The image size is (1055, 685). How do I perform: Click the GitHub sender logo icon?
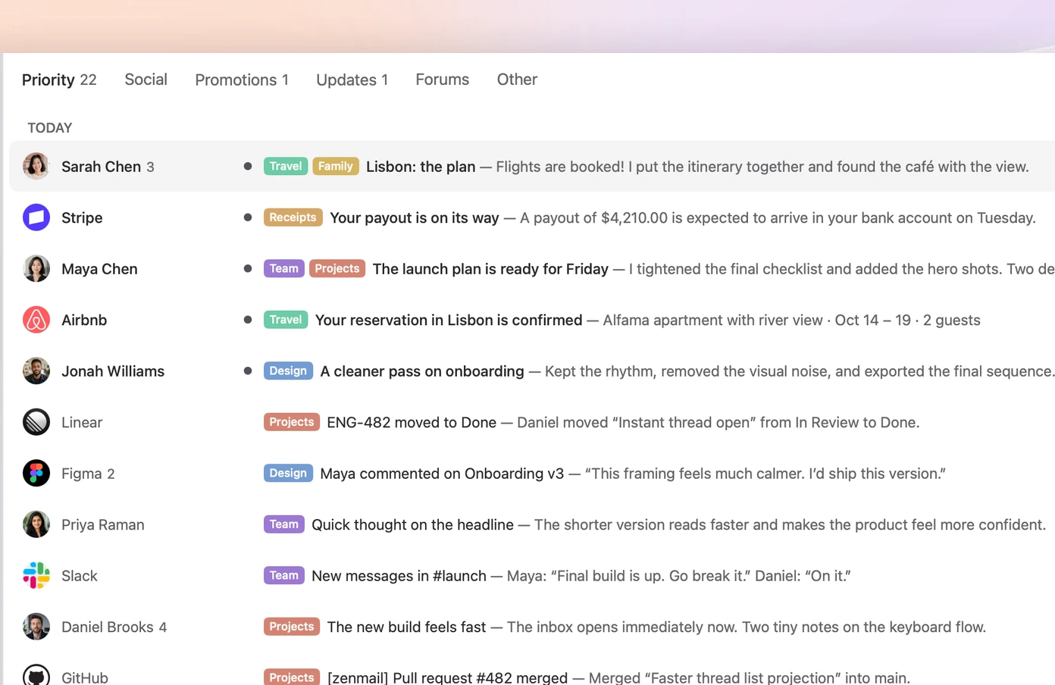[36, 676]
